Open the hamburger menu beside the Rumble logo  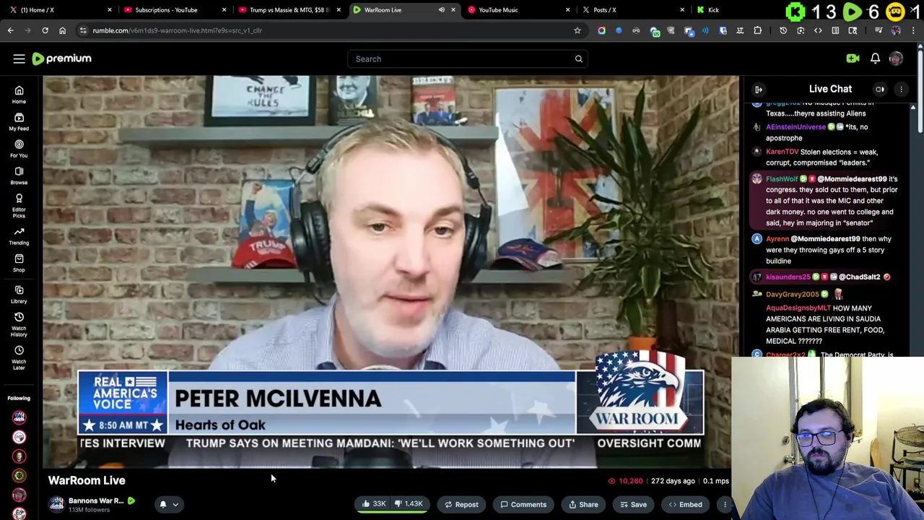point(19,58)
